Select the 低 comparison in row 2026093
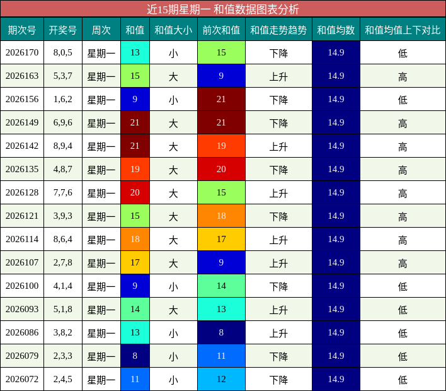The height and width of the screenshot is (391, 446). (x=403, y=310)
